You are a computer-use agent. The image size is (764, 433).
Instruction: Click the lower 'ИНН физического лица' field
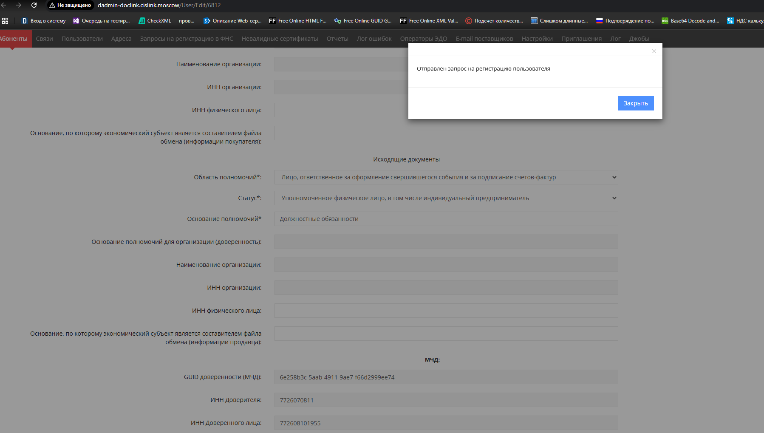tap(446, 311)
